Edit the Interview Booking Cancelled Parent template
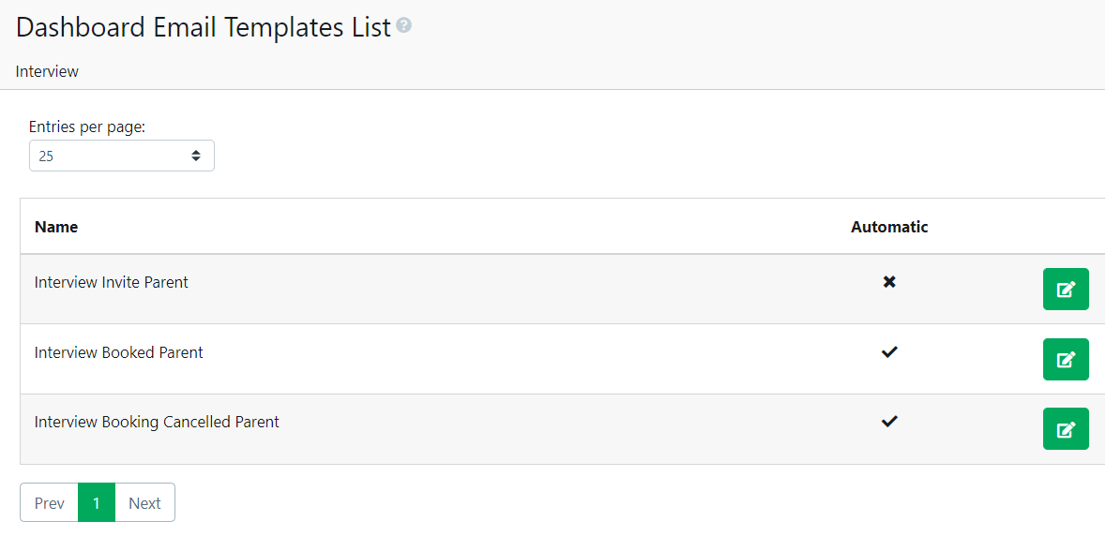Screen dimensions: 1105x536 pos(1066,429)
